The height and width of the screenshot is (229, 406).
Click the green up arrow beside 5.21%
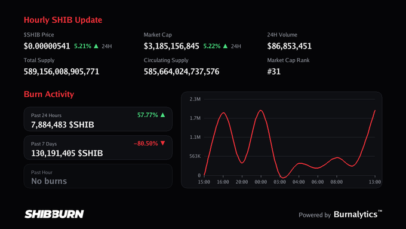(x=96, y=46)
